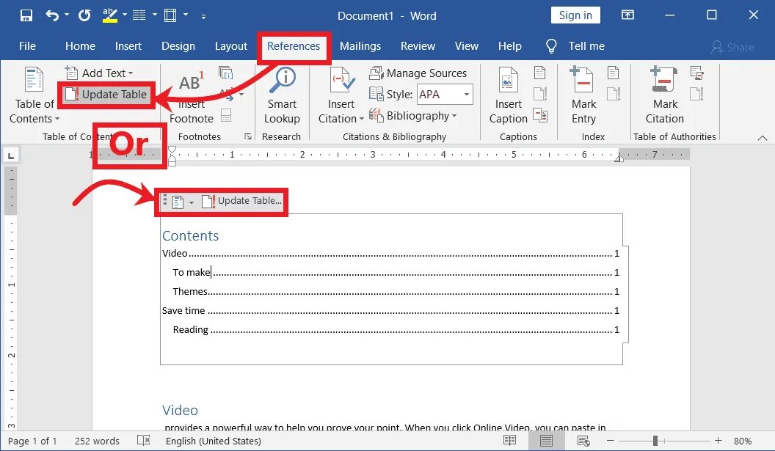Screen dimensions: 775x451
Task: Switch to the Insert tab
Action: point(128,46)
